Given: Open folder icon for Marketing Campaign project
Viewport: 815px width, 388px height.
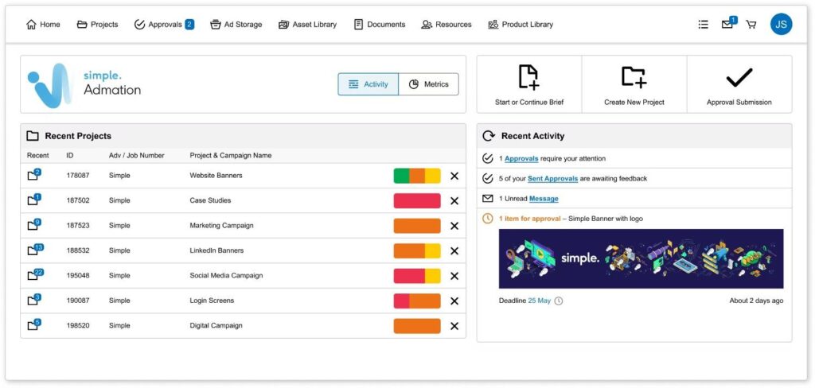Looking at the screenshot, I should click(33, 225).
